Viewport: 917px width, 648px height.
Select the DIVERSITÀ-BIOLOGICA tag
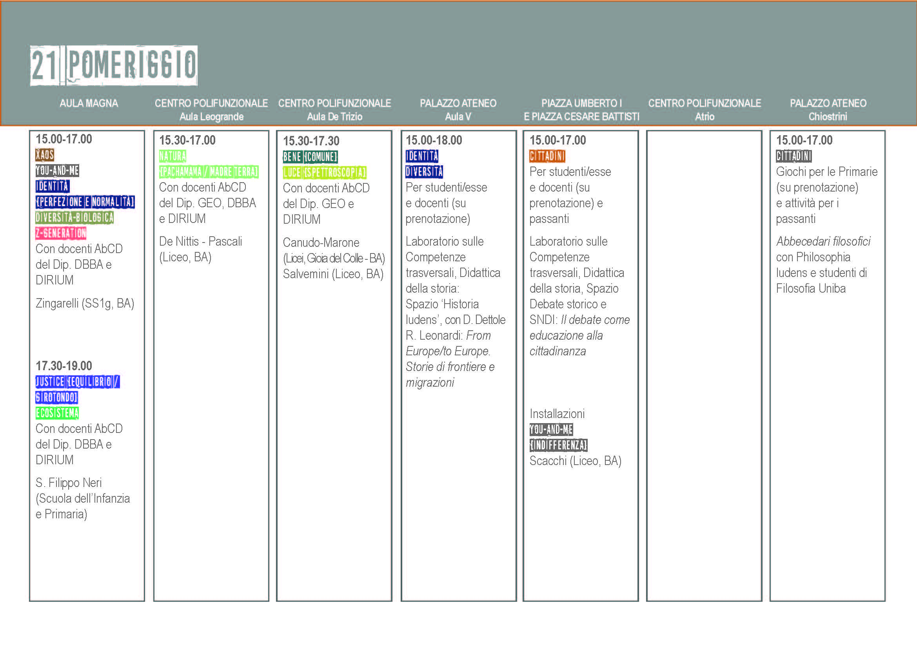(x=75, y=217)
